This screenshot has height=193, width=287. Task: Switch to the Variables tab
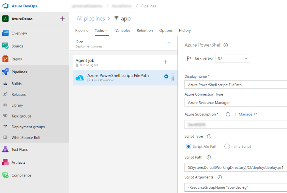(x=123, y=31)
